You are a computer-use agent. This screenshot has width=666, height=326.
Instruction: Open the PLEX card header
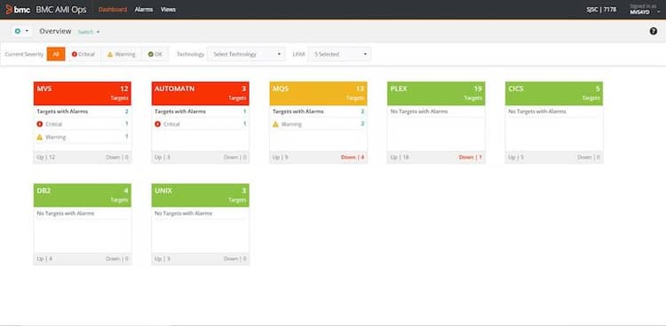436,93
